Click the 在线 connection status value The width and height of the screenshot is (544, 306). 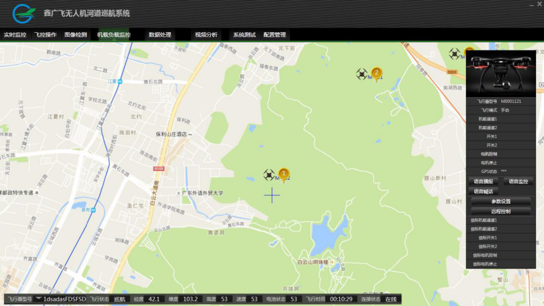[x=391, y=299]
